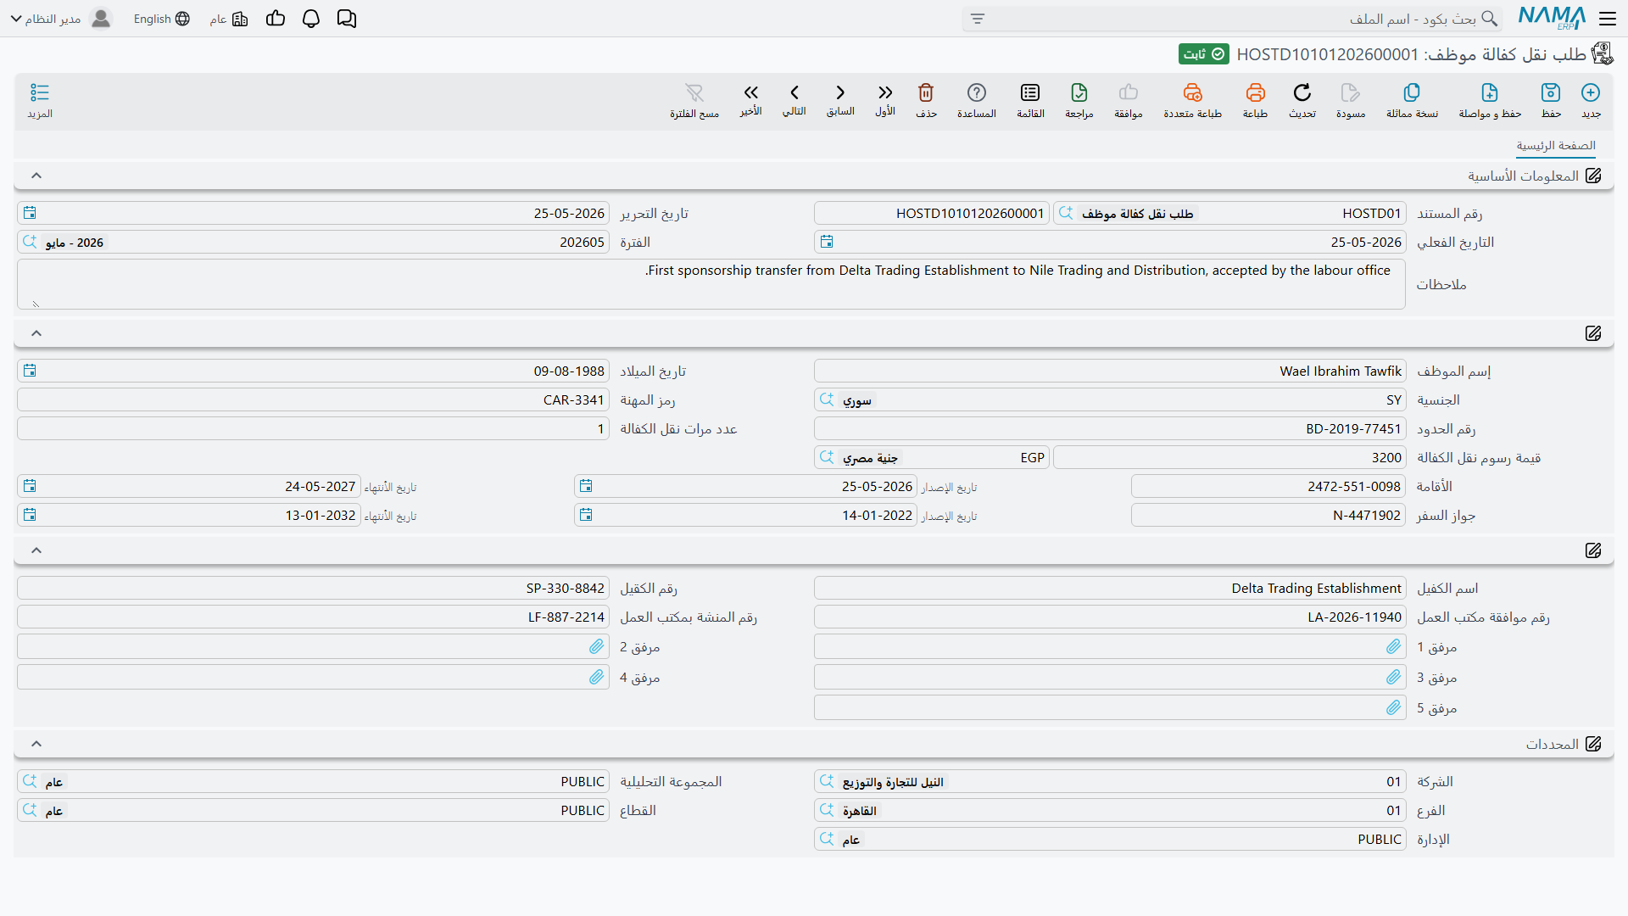
Task: Click the thumbs-up icon in header
Action: coord(276,19)
